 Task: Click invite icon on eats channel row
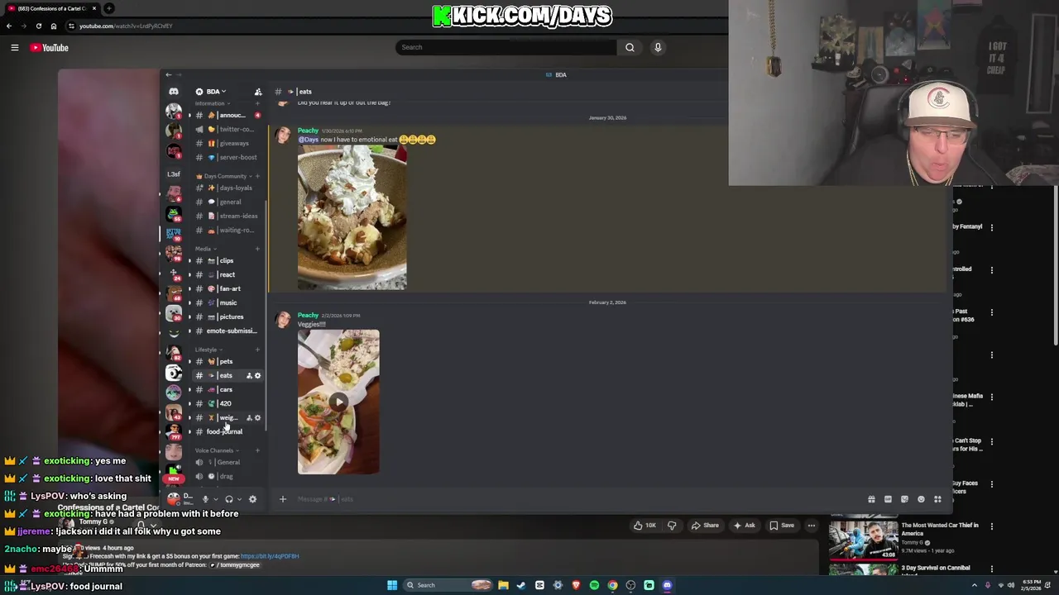pos(249,375)
